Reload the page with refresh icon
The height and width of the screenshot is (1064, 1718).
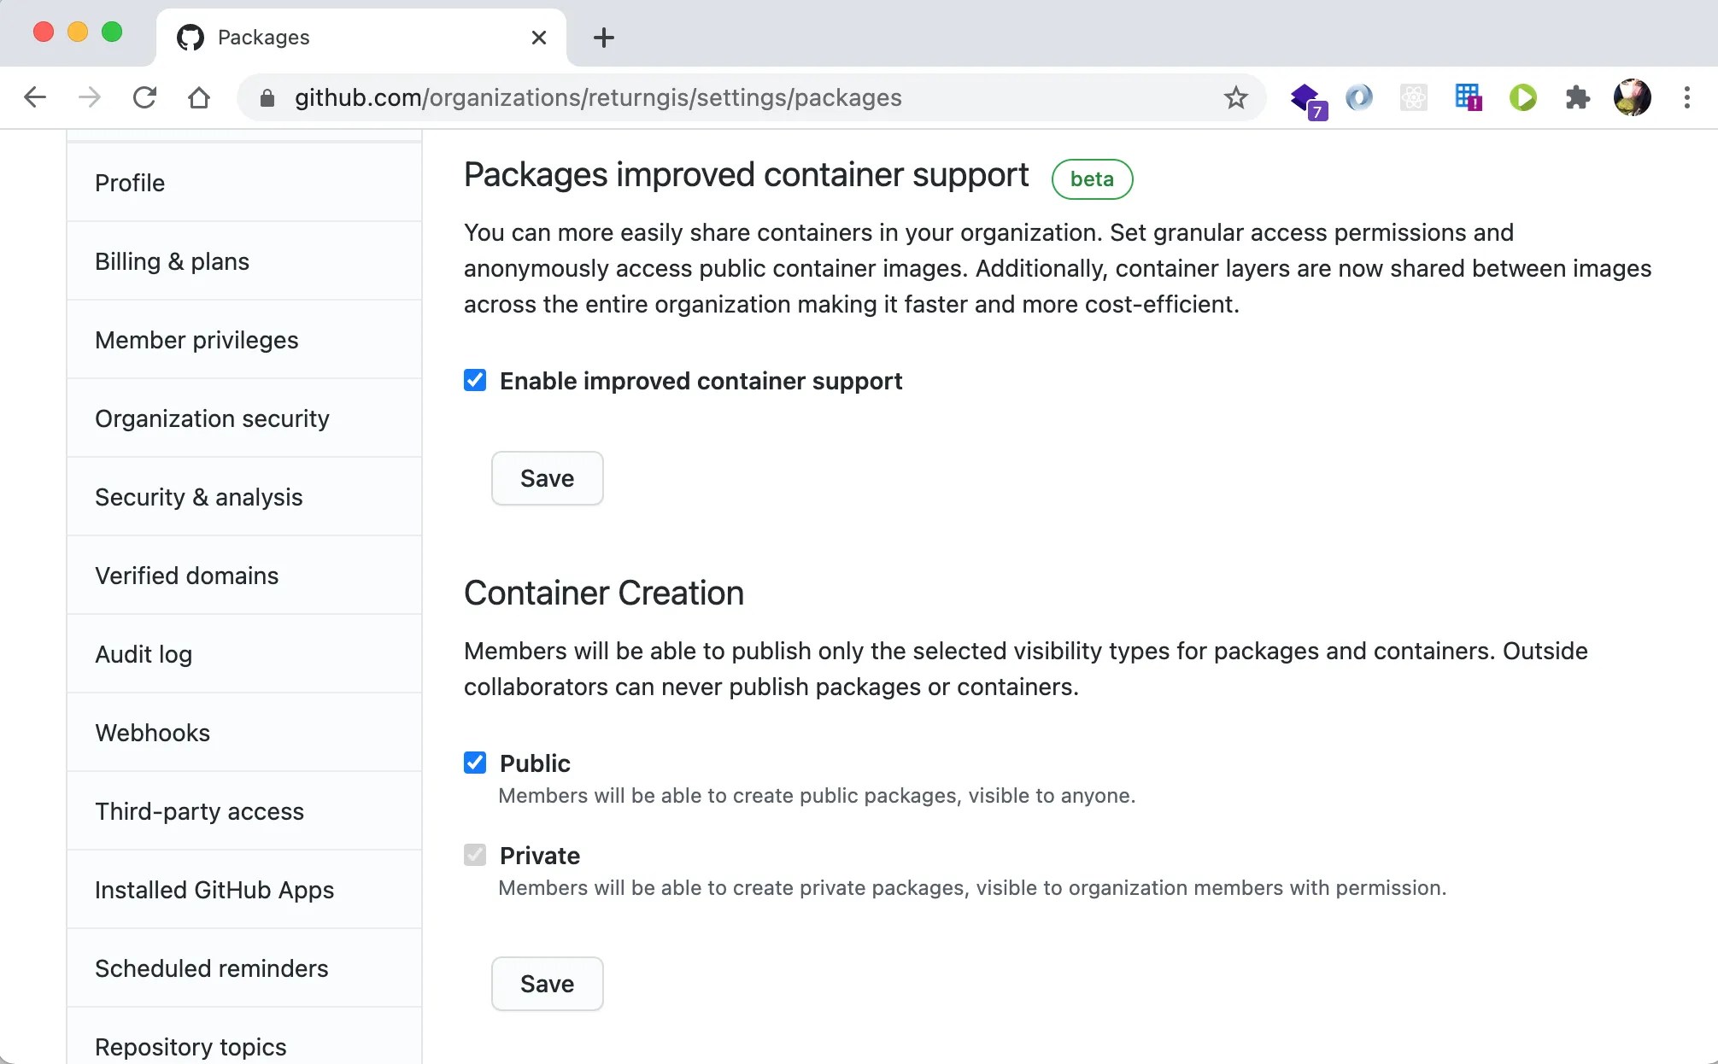click(x=144, y=97)
